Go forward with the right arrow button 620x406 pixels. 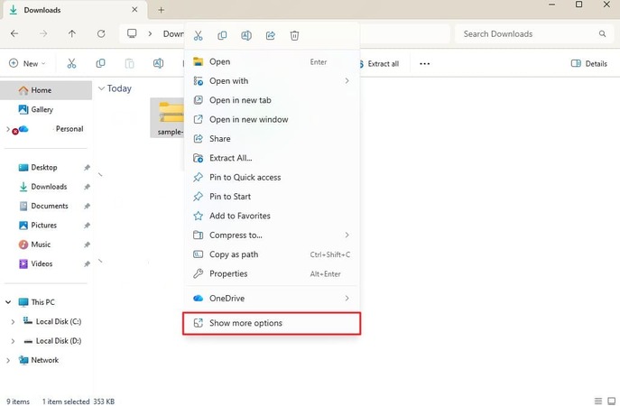[43, 33]
